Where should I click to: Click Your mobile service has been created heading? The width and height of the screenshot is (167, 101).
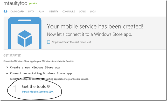point(95,26)
